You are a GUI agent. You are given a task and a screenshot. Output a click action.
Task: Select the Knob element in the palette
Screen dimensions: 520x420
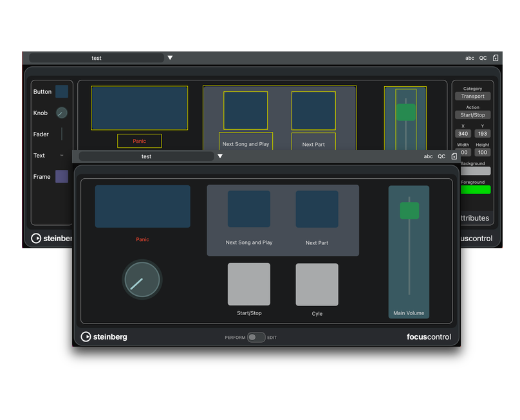point(60,113)
